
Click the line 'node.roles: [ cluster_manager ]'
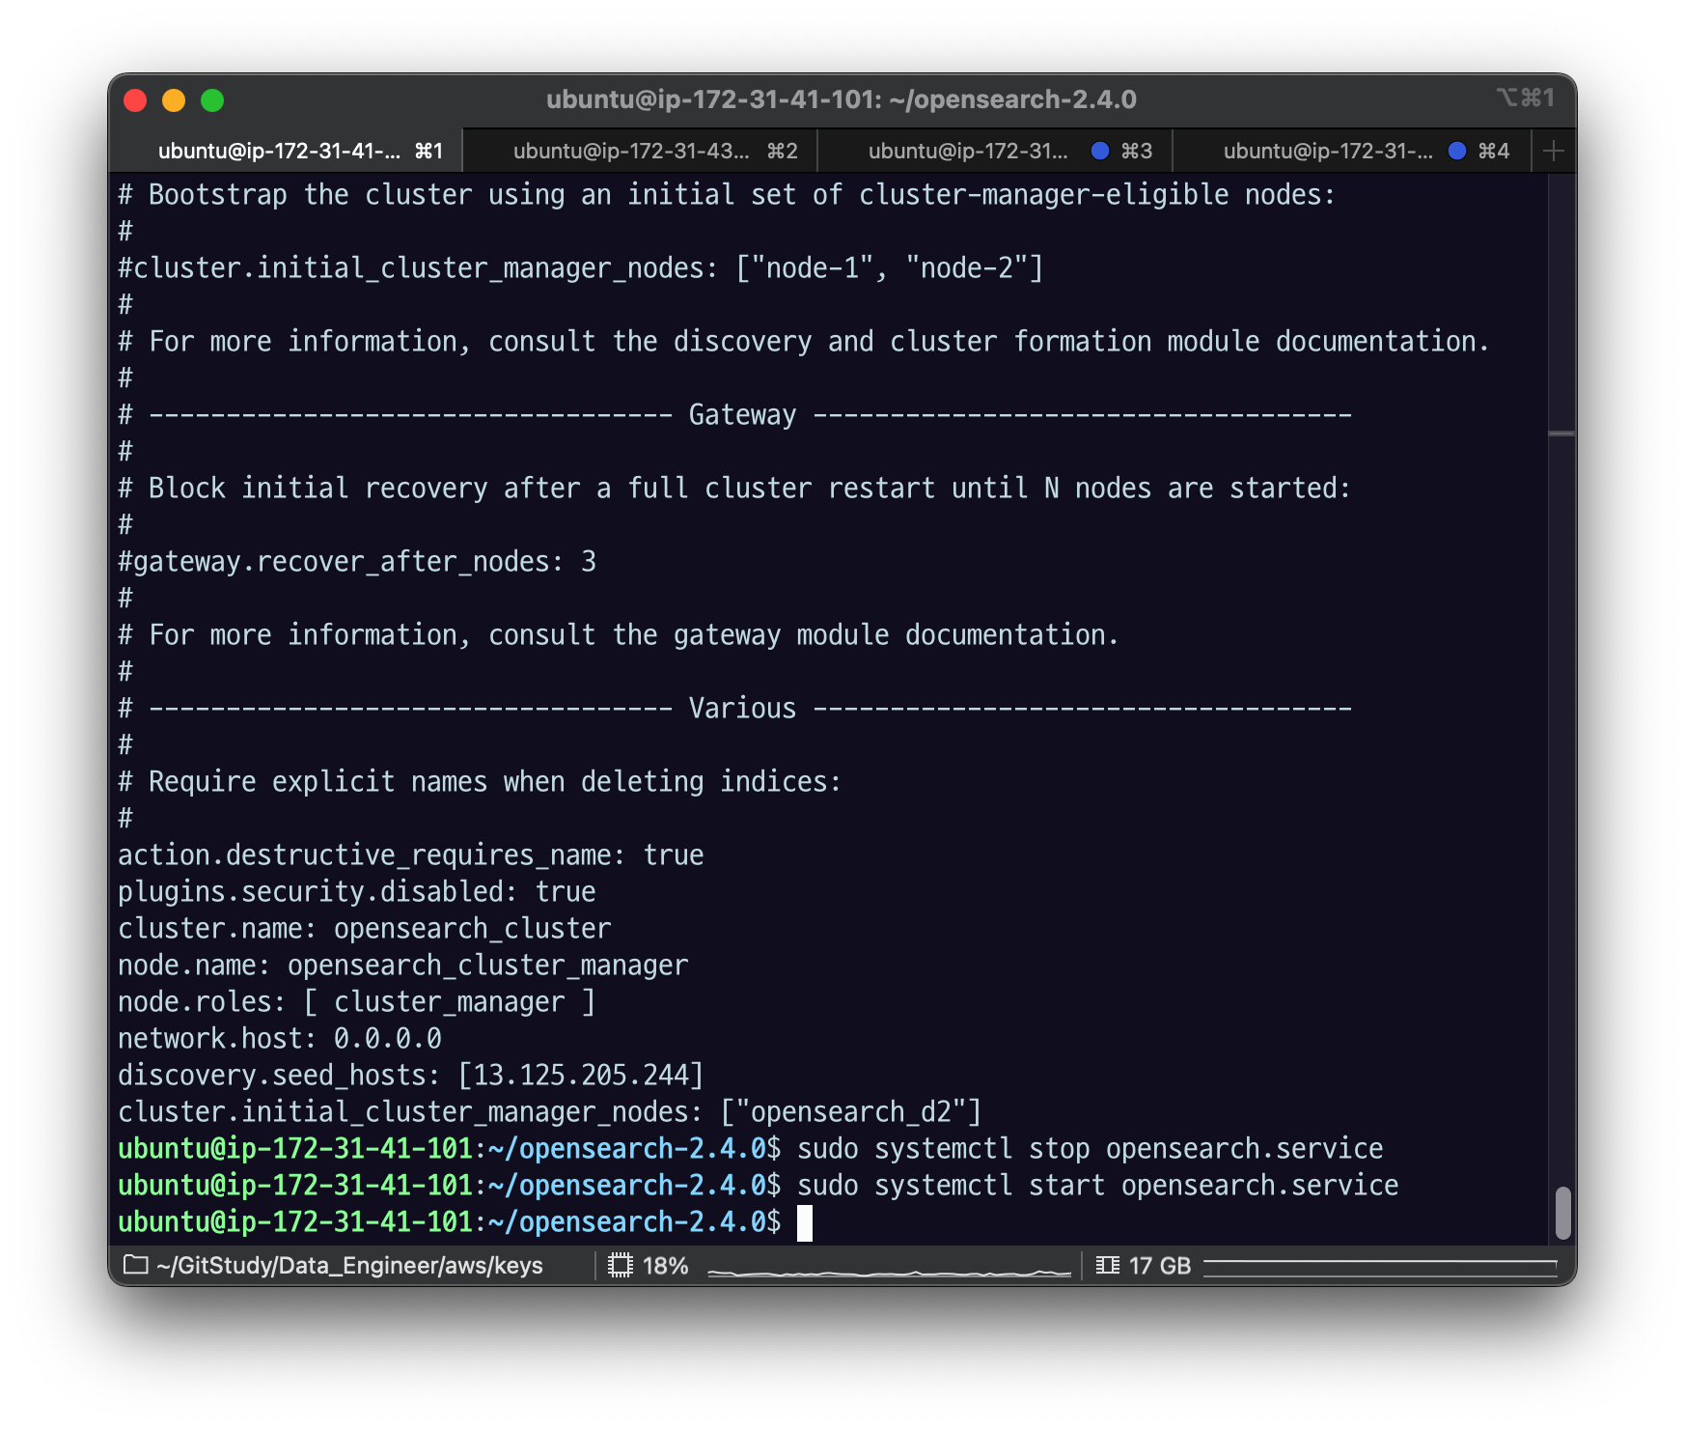(357, 1002)
